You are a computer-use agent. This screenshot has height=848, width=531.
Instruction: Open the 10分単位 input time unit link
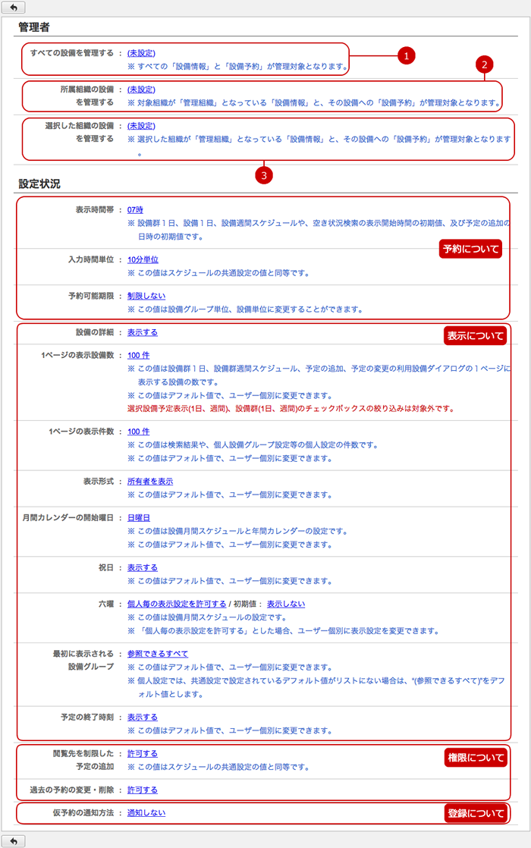[x=143, y=259]
